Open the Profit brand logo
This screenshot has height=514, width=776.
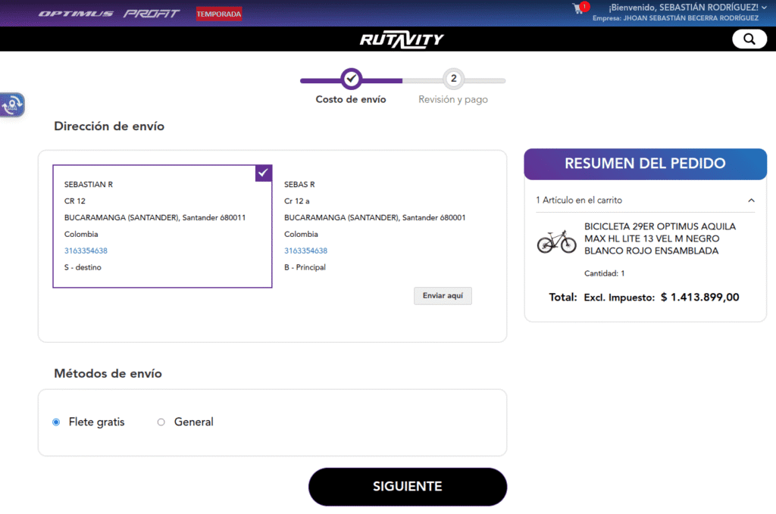152,14
